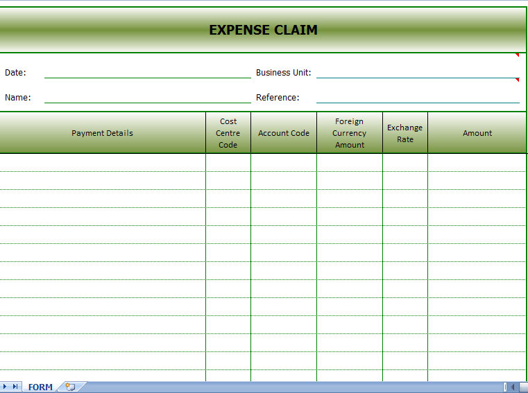
Task: Click the tab-bar split handle
Action: point(505,387)
